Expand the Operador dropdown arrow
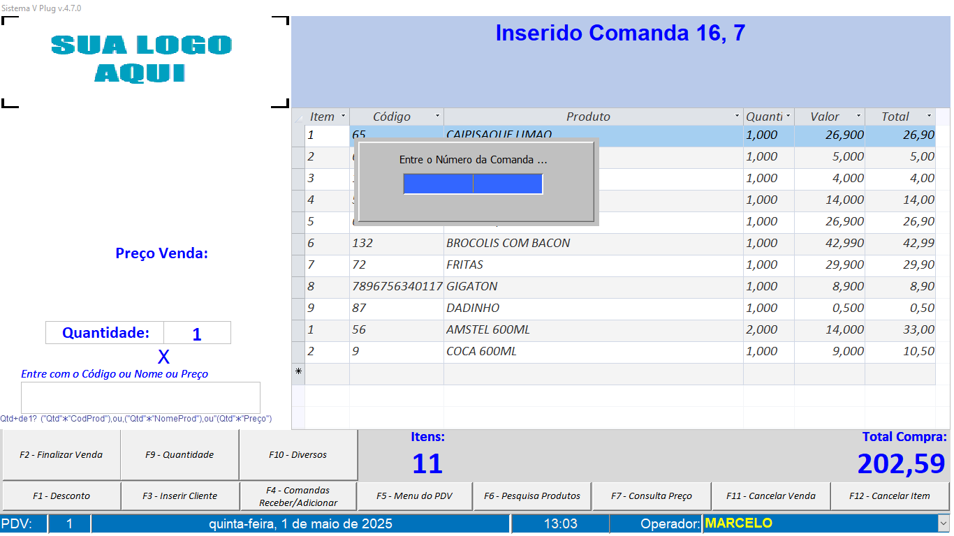 click(x=944, y=523)
